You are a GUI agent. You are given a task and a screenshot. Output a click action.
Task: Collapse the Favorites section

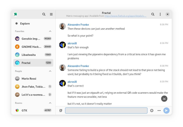click(x=50, y=31)
